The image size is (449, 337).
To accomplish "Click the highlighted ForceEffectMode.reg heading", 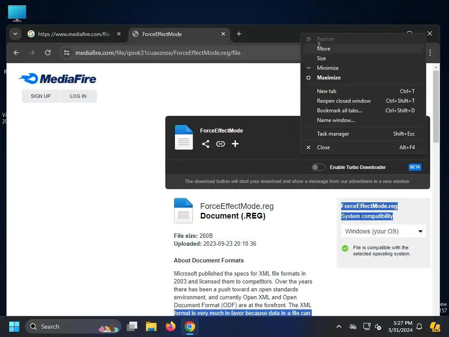I will (369, 206).
